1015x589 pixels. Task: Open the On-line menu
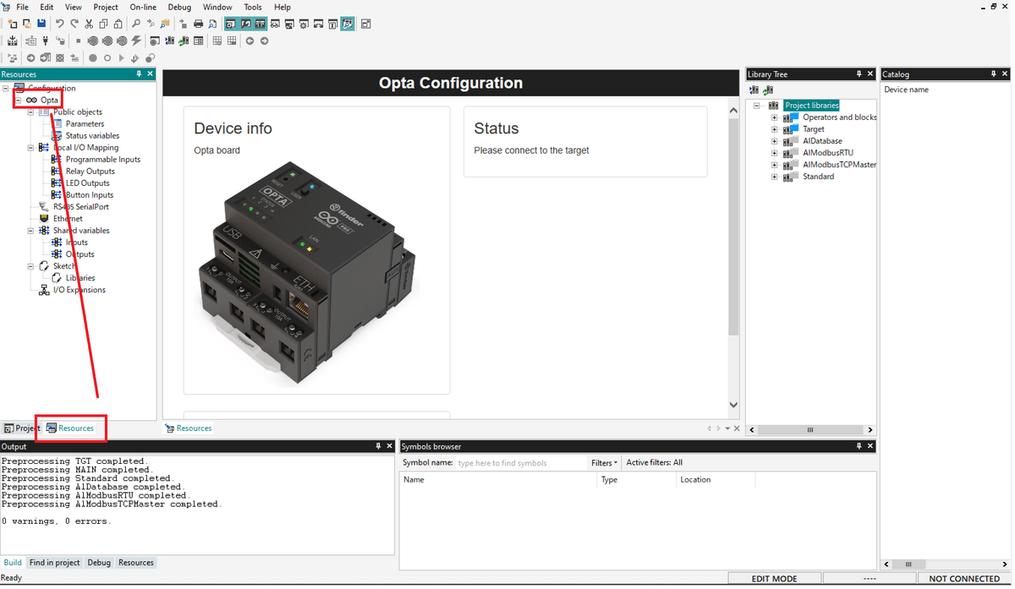pyautogui.click(x=143, y=7)
